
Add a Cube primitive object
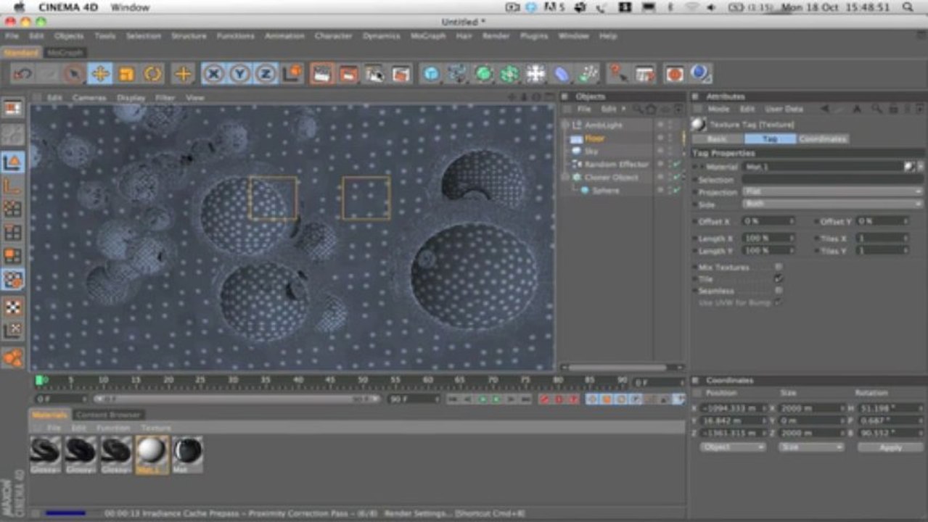(432, 74)
